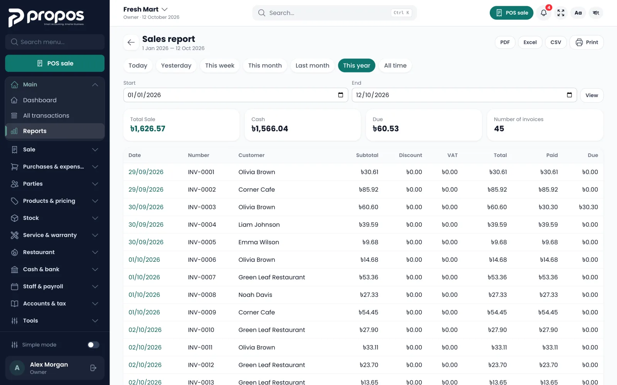
Task: Select the This month filter
Action: point(265,65)
